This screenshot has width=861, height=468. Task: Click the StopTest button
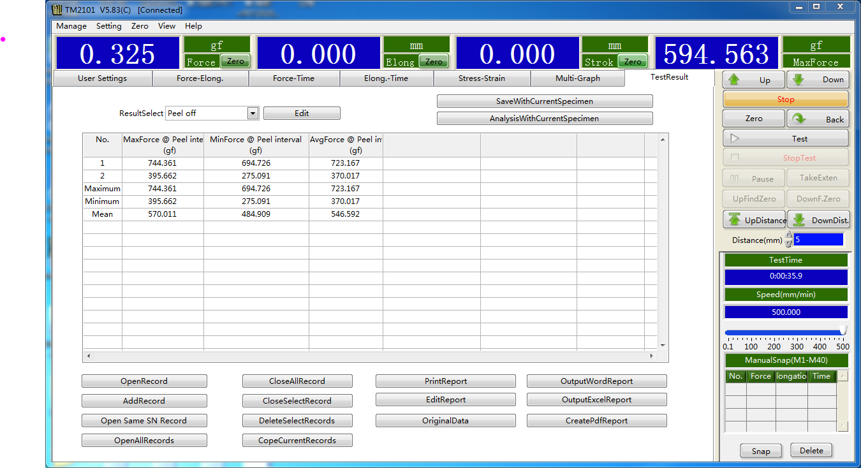click(x=785, y=158)
